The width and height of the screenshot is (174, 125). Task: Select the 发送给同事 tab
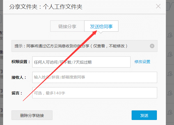pos(101,26)
